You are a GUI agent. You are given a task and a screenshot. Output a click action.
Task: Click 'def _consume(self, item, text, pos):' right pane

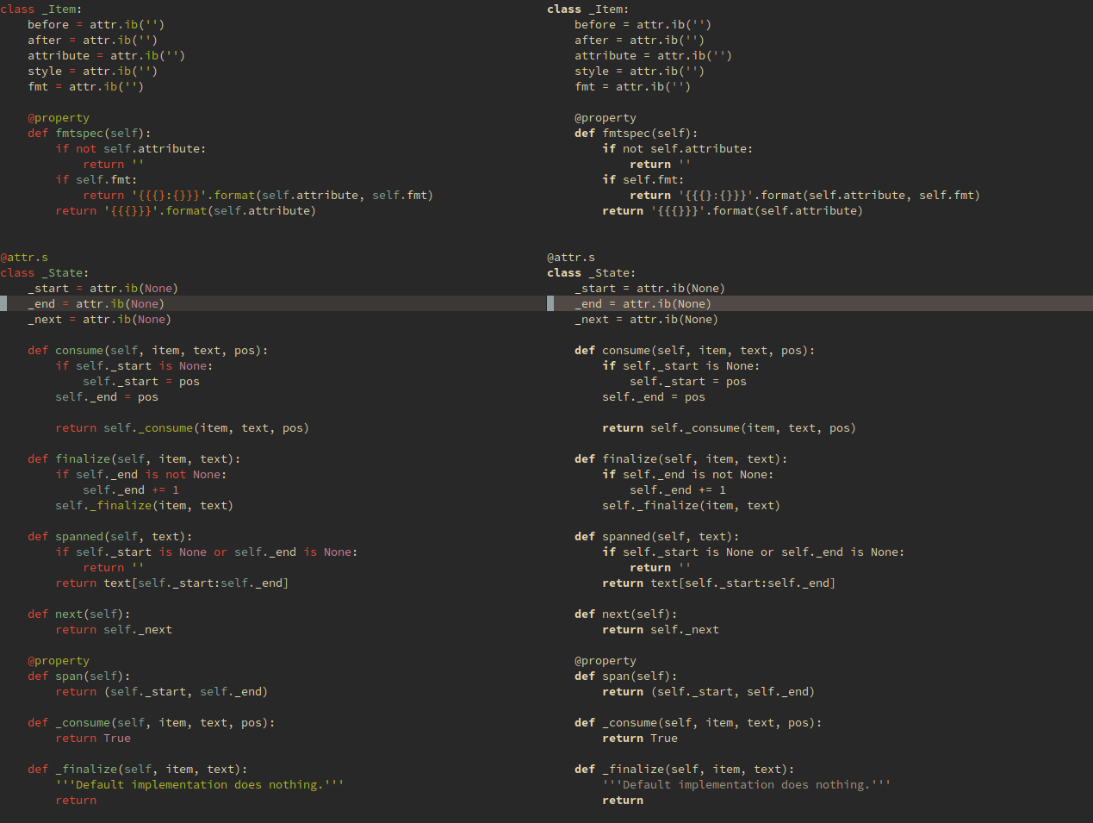click(x=698, y=723)
